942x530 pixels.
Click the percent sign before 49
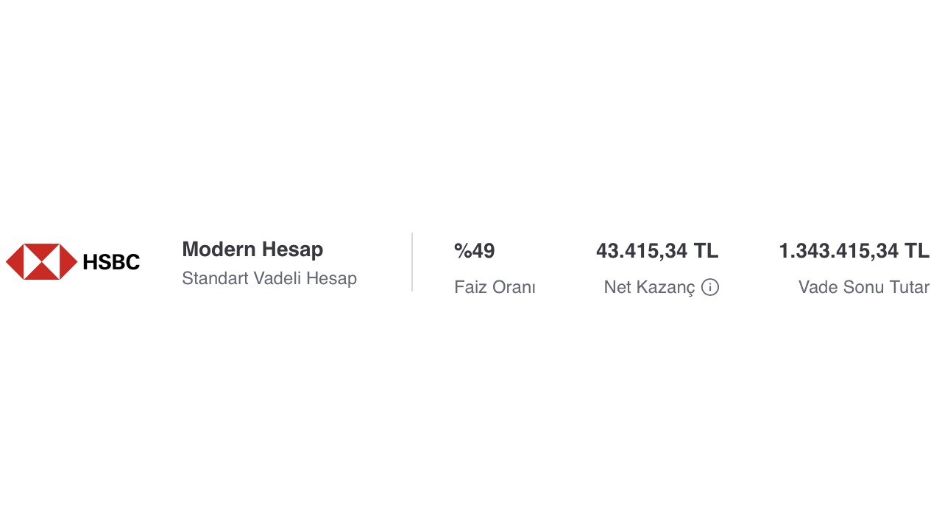tap(462, 251)
